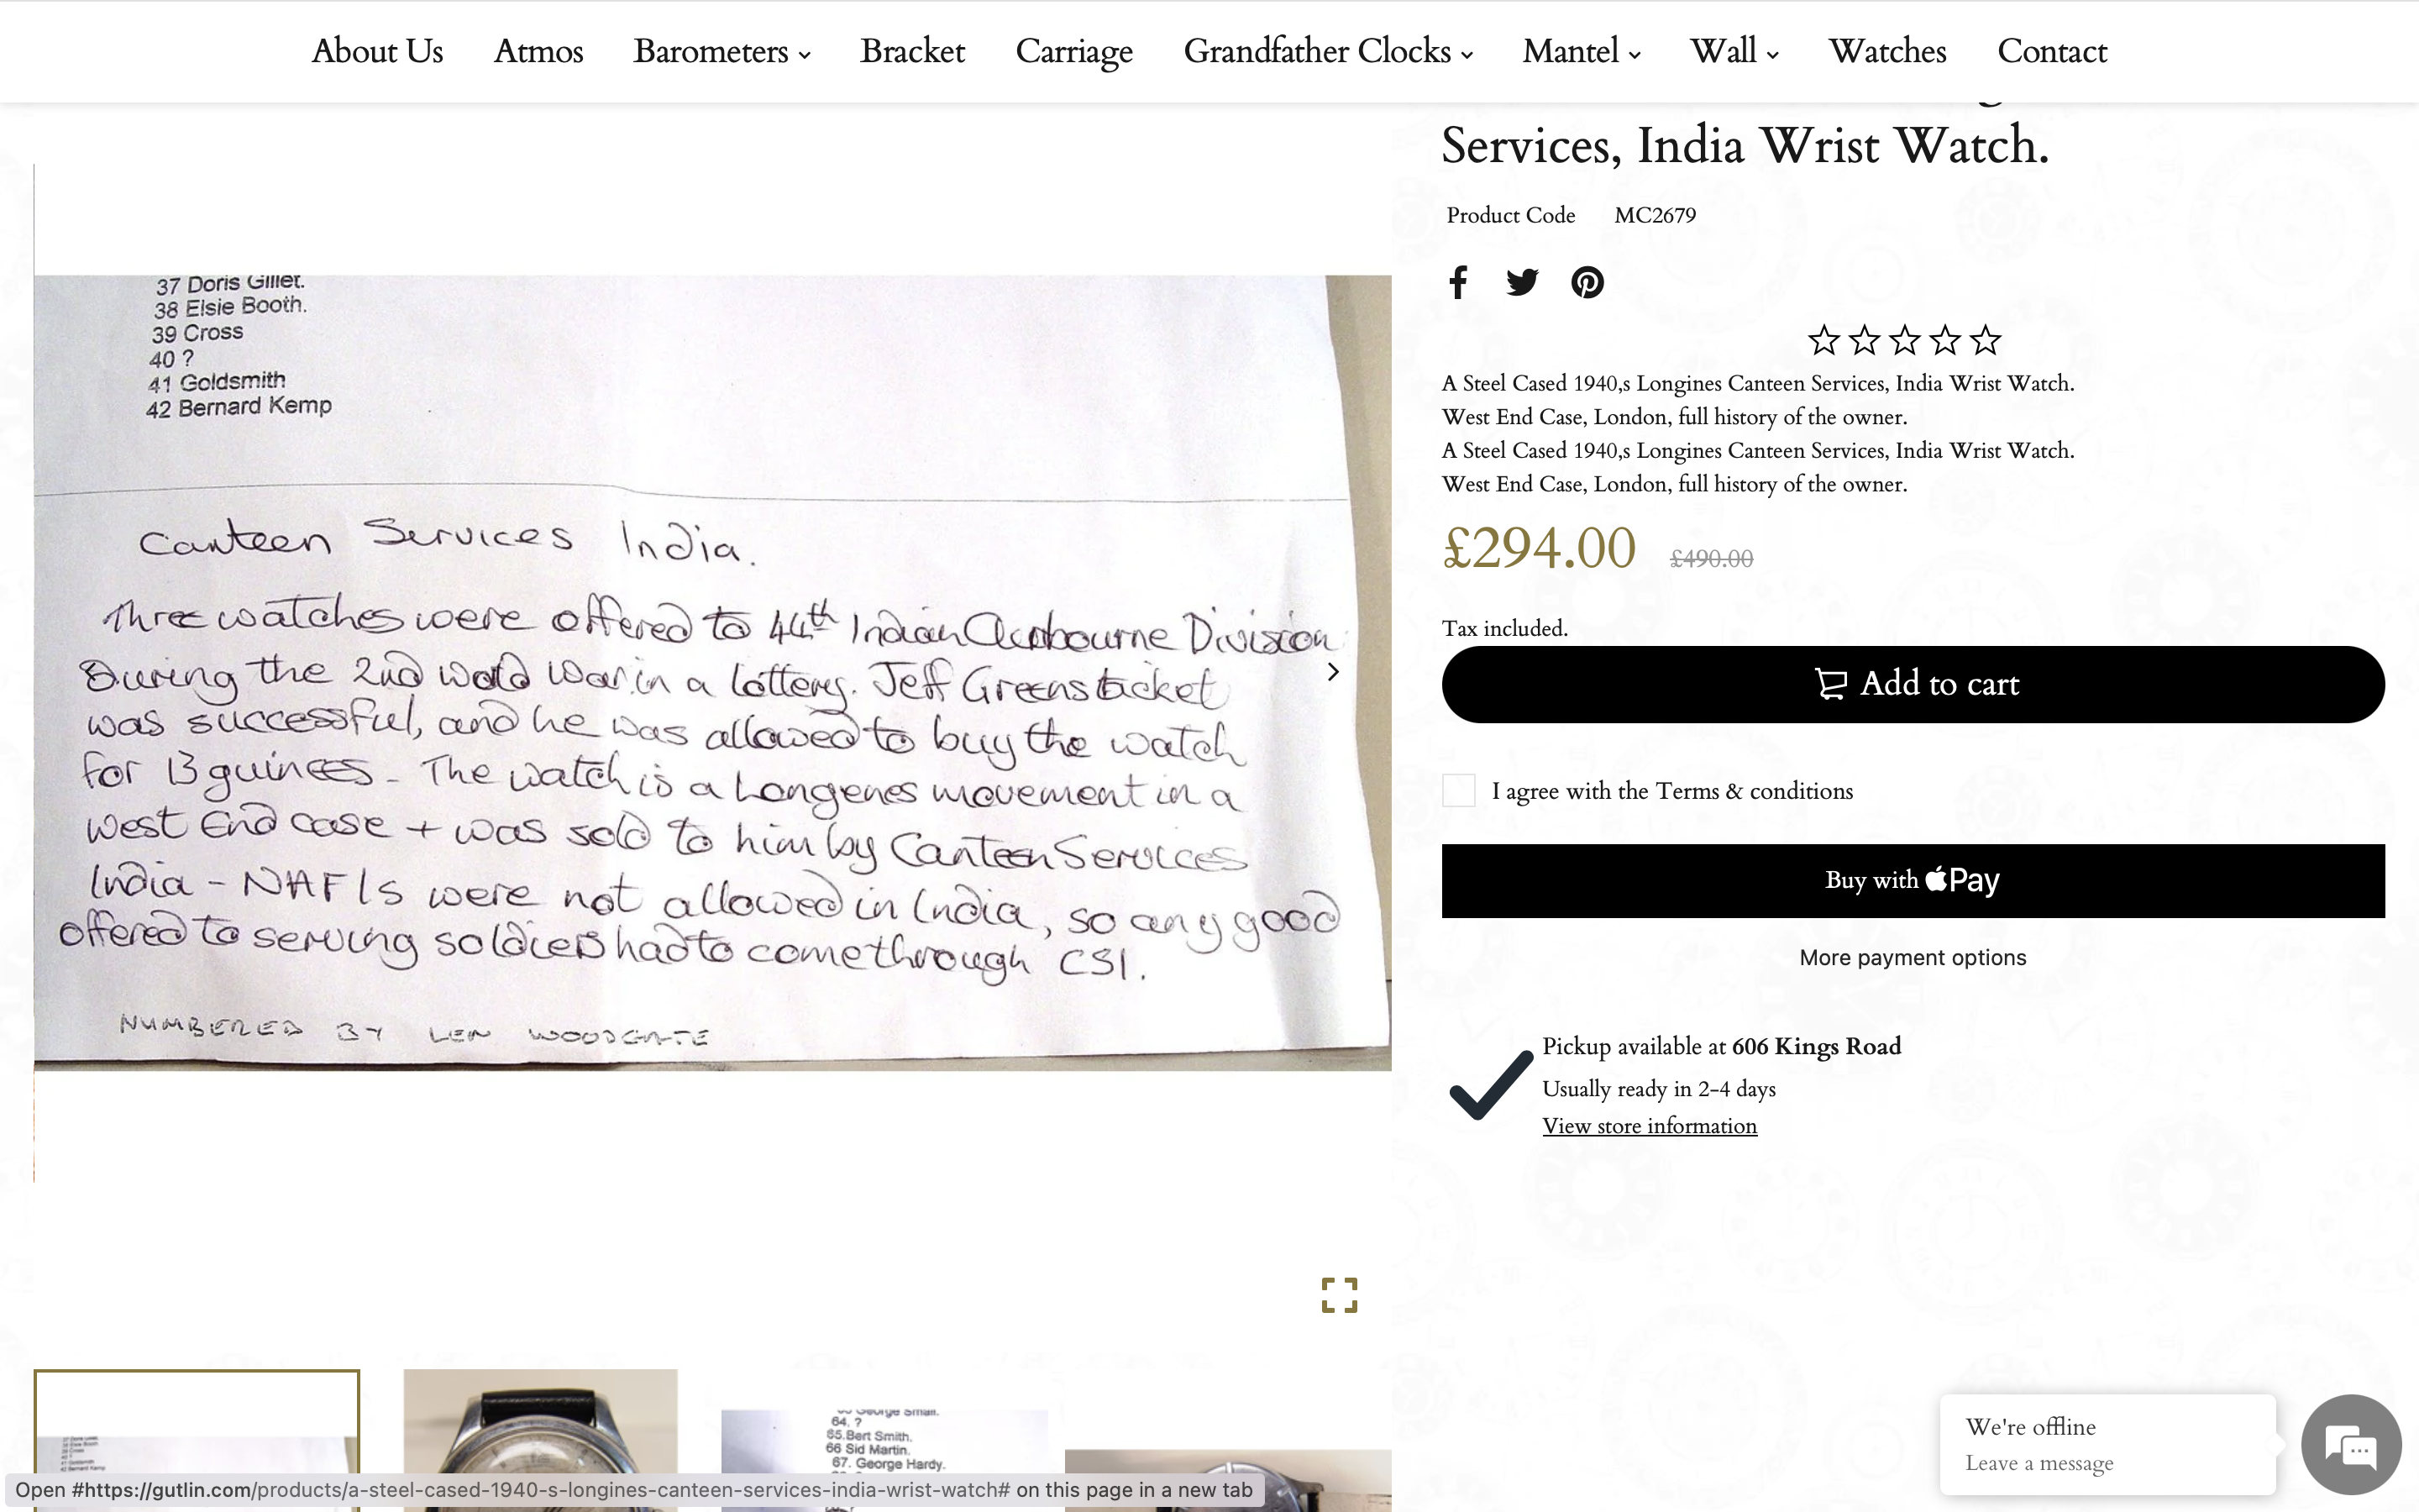2419x1512 pixels.
Task: Expand the Wall dropdown menu
Action: 1734,51
